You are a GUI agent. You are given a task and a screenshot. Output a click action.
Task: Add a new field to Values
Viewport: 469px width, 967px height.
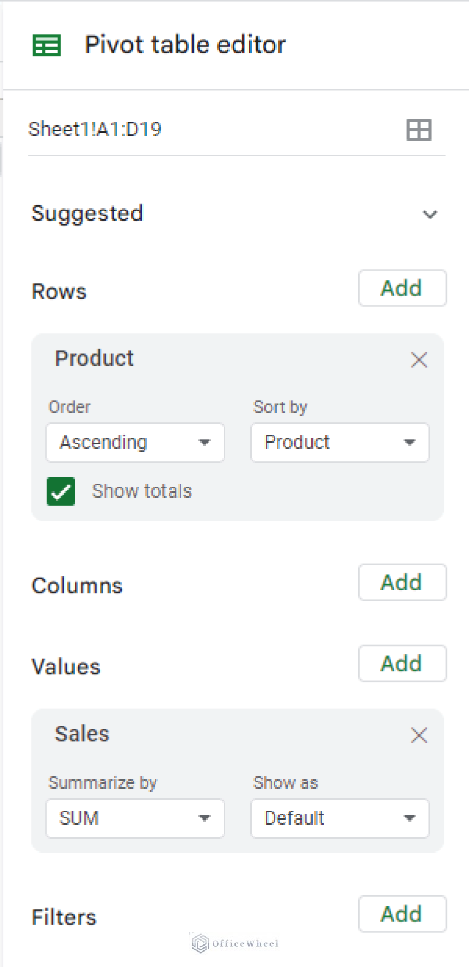point(402,663)
